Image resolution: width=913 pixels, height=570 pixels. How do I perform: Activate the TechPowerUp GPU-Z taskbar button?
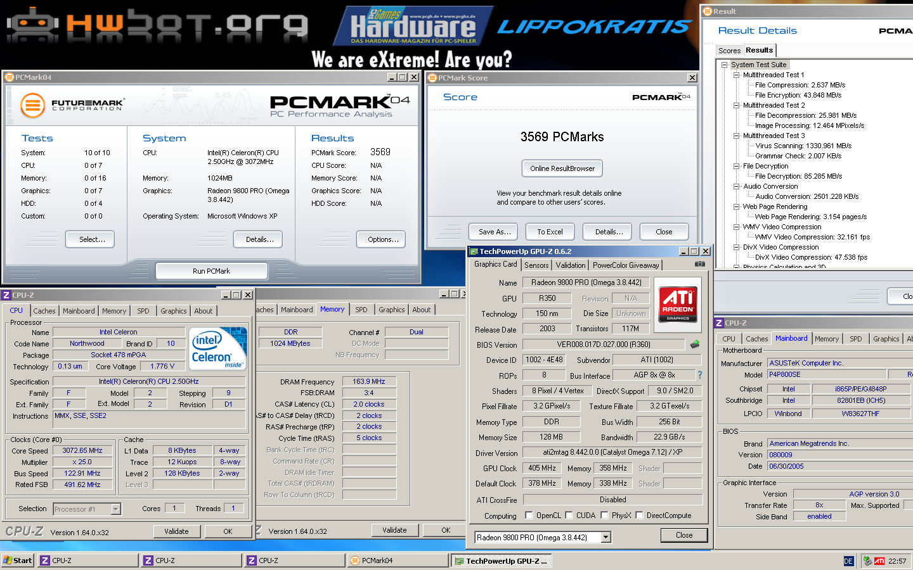[502, 560]
